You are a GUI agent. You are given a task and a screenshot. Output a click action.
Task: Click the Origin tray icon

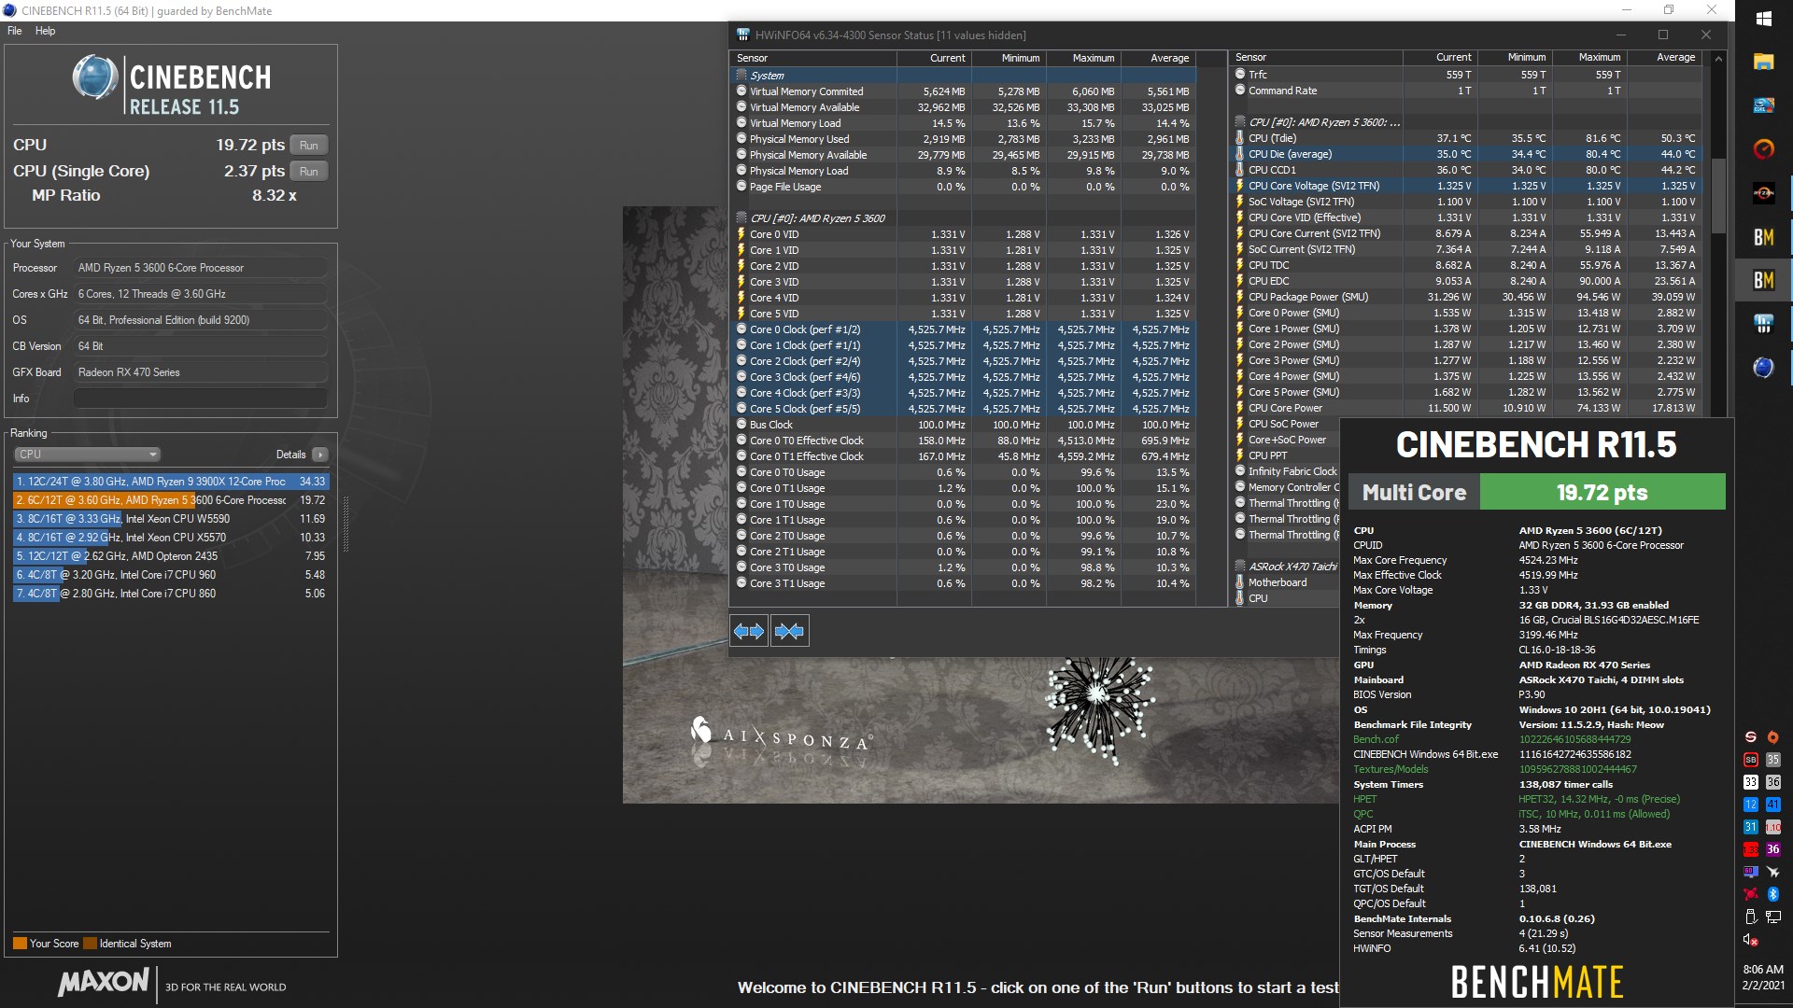1772,737
